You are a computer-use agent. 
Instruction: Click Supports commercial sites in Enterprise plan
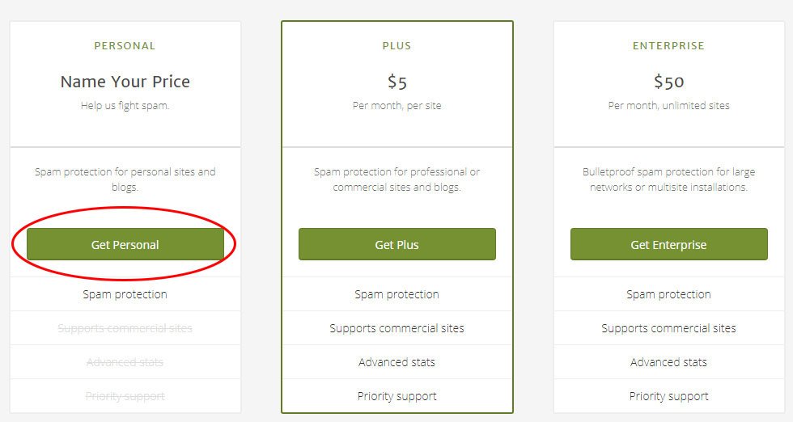[x=668, y=328]
